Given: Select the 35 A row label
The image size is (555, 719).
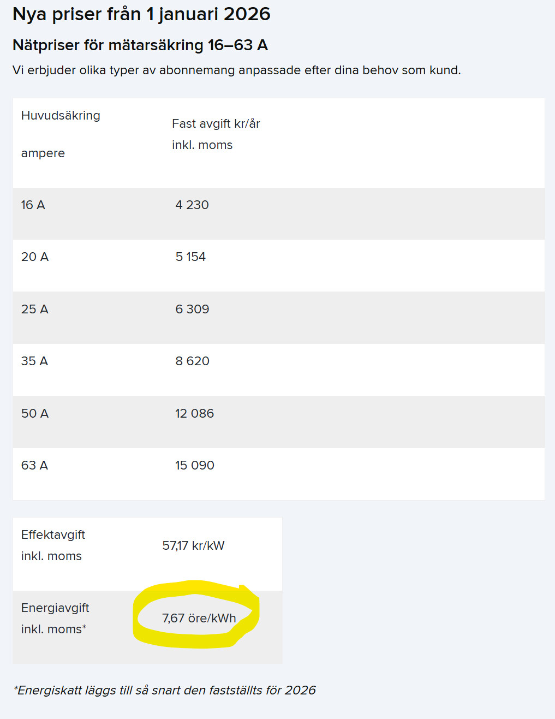Looking at the screenshot, I should click(34, 361).
